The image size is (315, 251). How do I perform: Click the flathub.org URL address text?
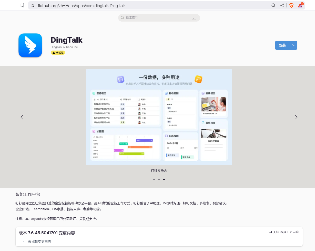click(x=82, y=5)
